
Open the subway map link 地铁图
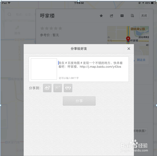coord(140,131)
